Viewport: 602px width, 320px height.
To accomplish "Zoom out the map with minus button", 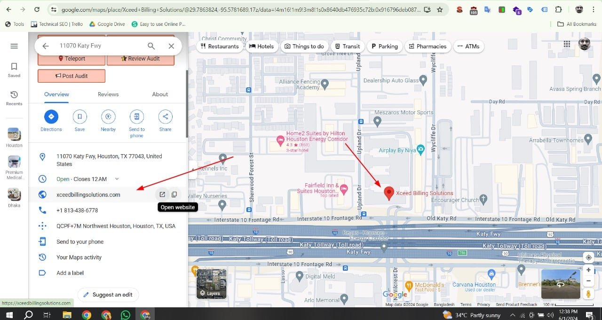I will [588, 281].
